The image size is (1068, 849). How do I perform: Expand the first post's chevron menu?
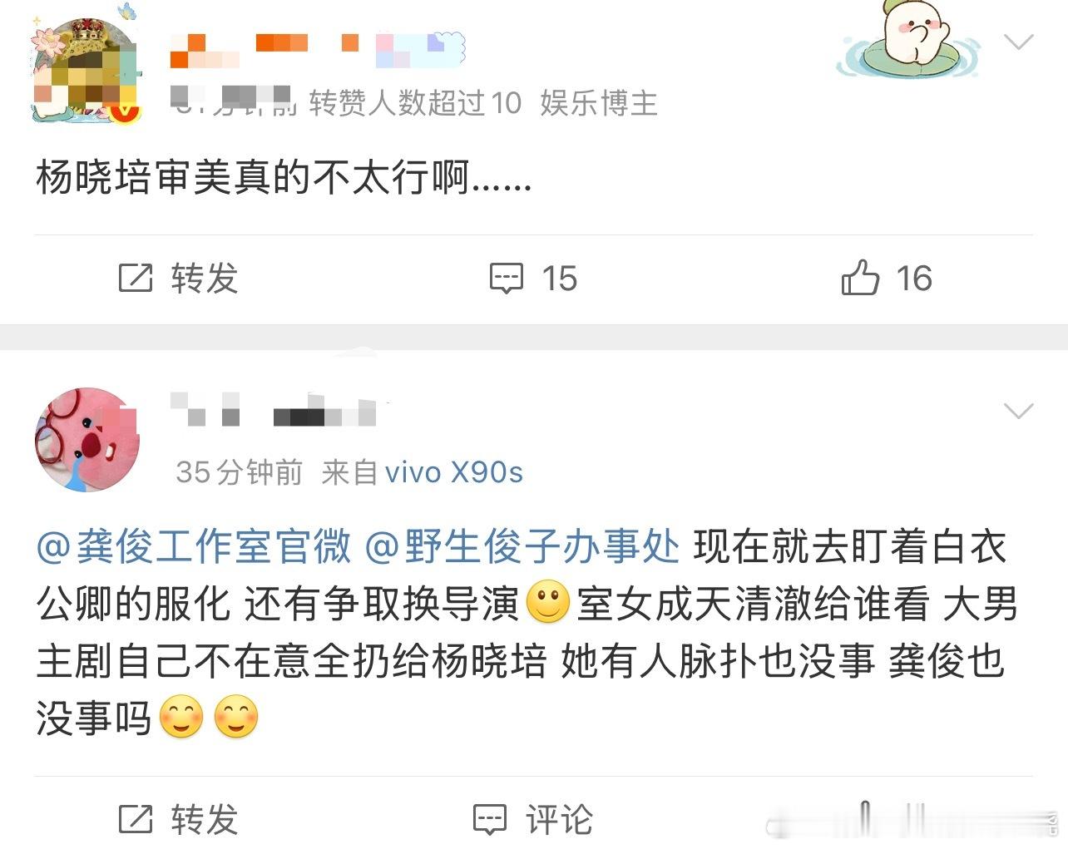(x=1018, y=42)
